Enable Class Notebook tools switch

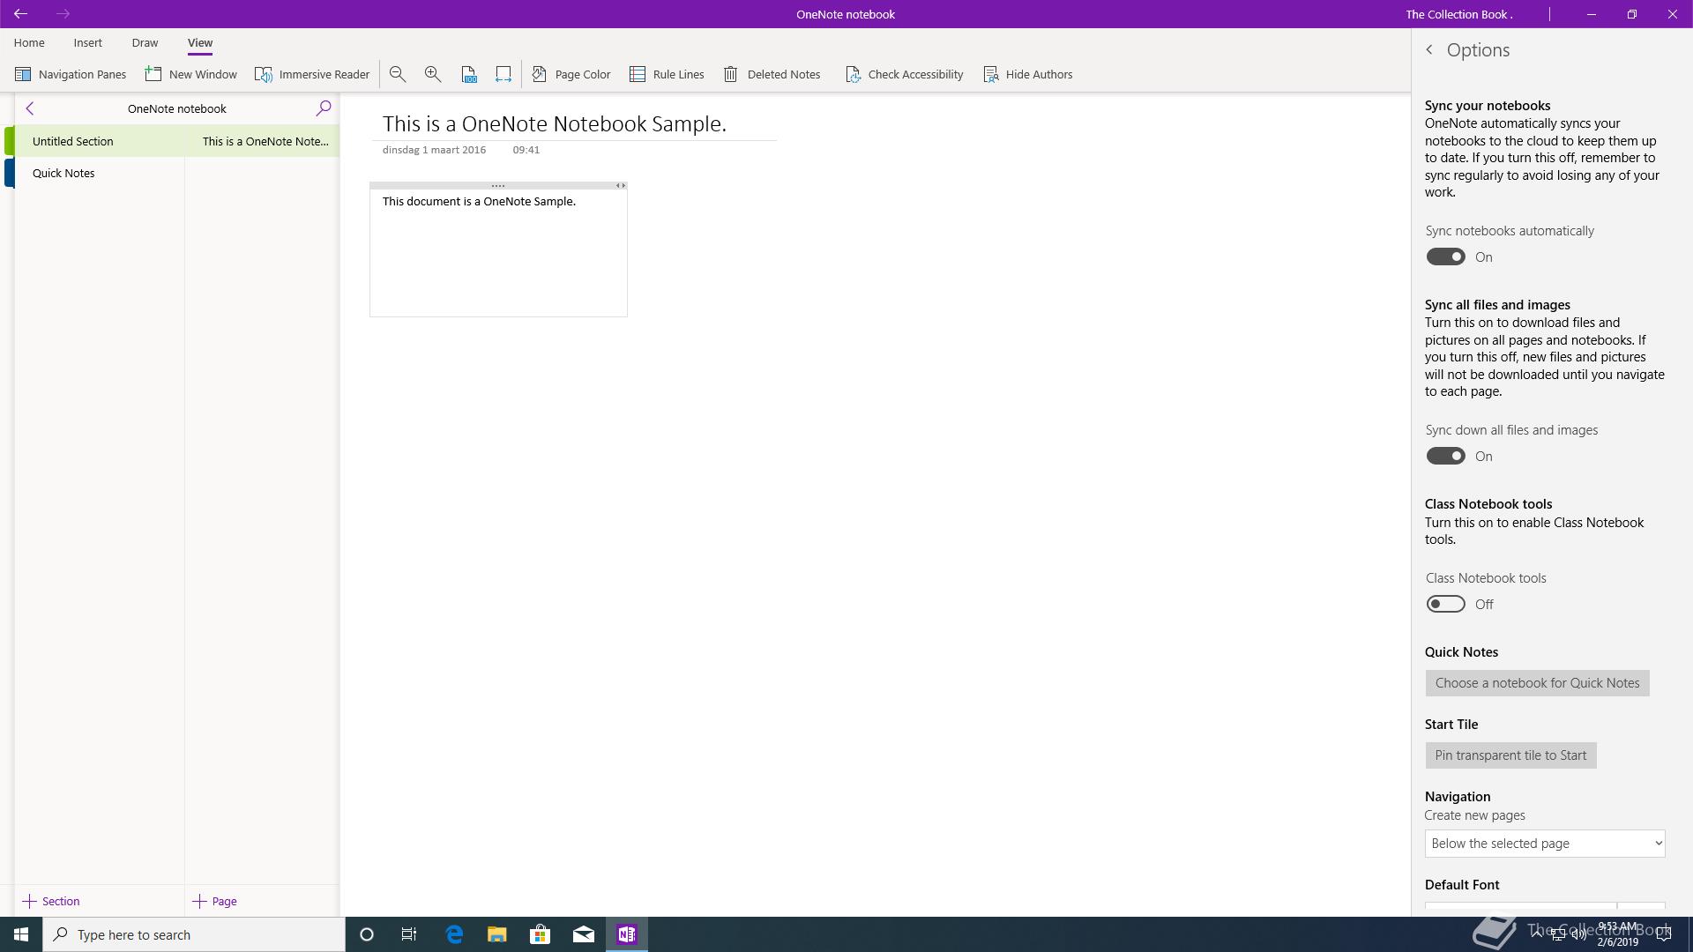[1446, 604]
